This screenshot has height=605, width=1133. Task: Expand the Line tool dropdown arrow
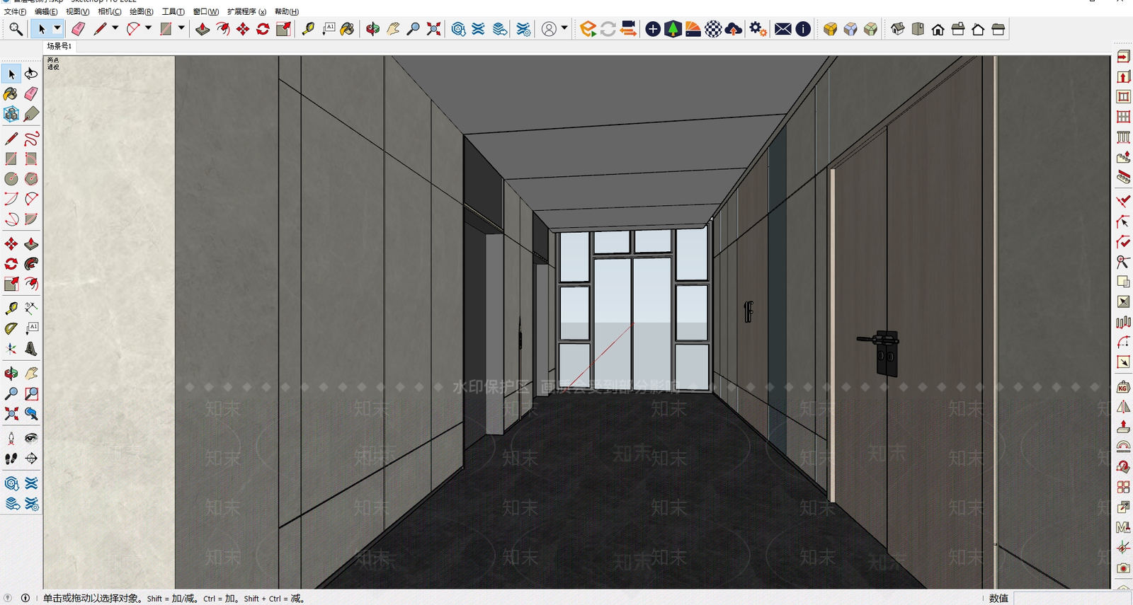[115, 29]
